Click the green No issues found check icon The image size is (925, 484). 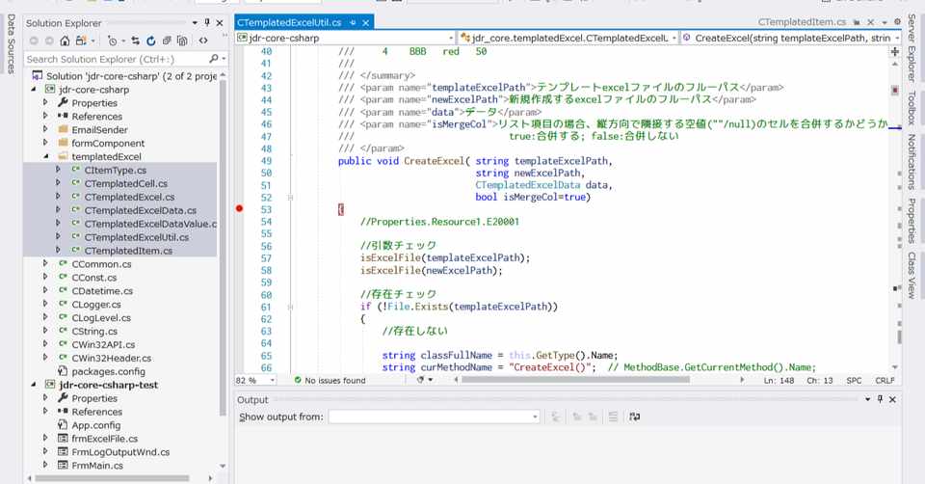298,380
